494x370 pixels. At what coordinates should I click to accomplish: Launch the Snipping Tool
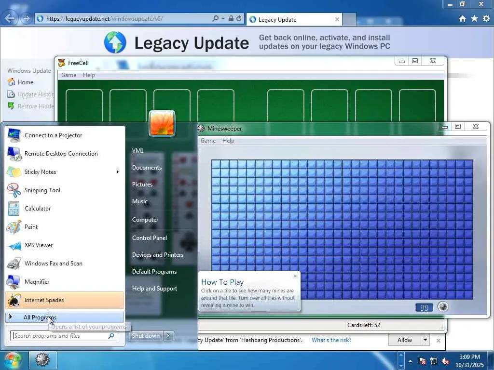(65, 190)
